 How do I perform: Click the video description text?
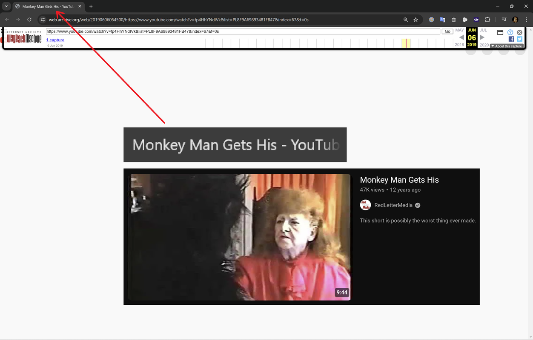click(418, 221)
